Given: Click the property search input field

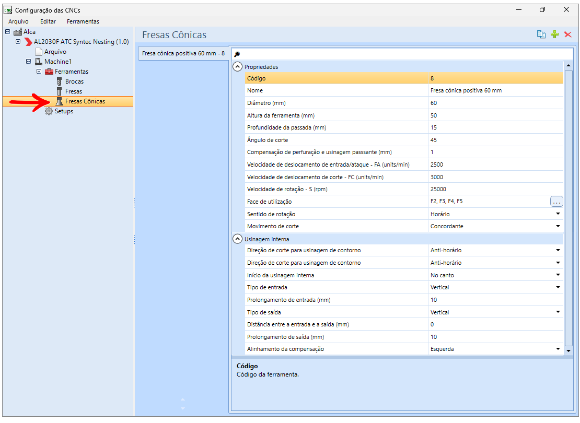Looking at the screenshot, I should (407, 54).
